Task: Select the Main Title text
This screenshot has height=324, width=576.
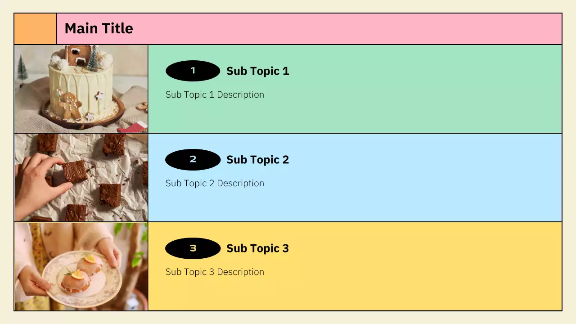Action: tap(99, 28)
